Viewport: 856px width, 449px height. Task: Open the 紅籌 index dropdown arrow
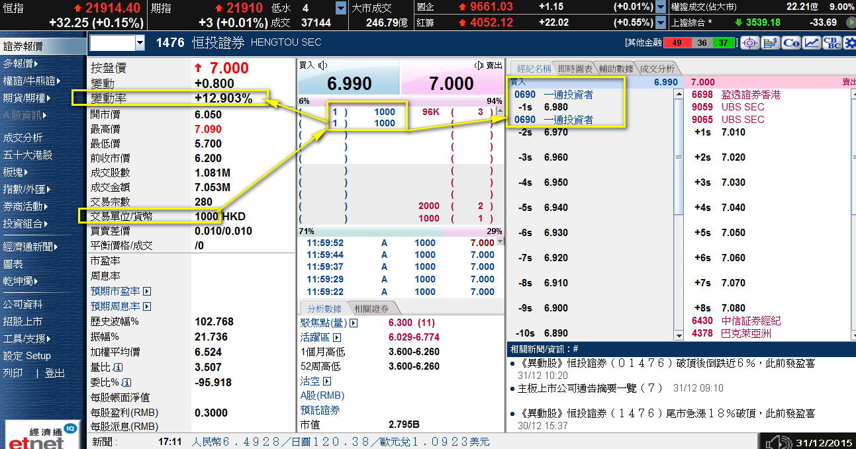click(x=661, y=22)
